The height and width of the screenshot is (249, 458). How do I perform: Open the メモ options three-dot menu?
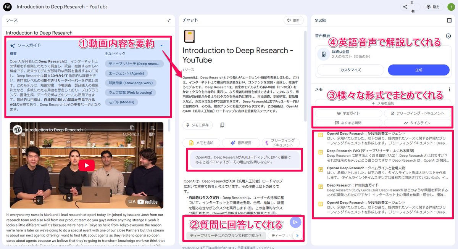449,88
